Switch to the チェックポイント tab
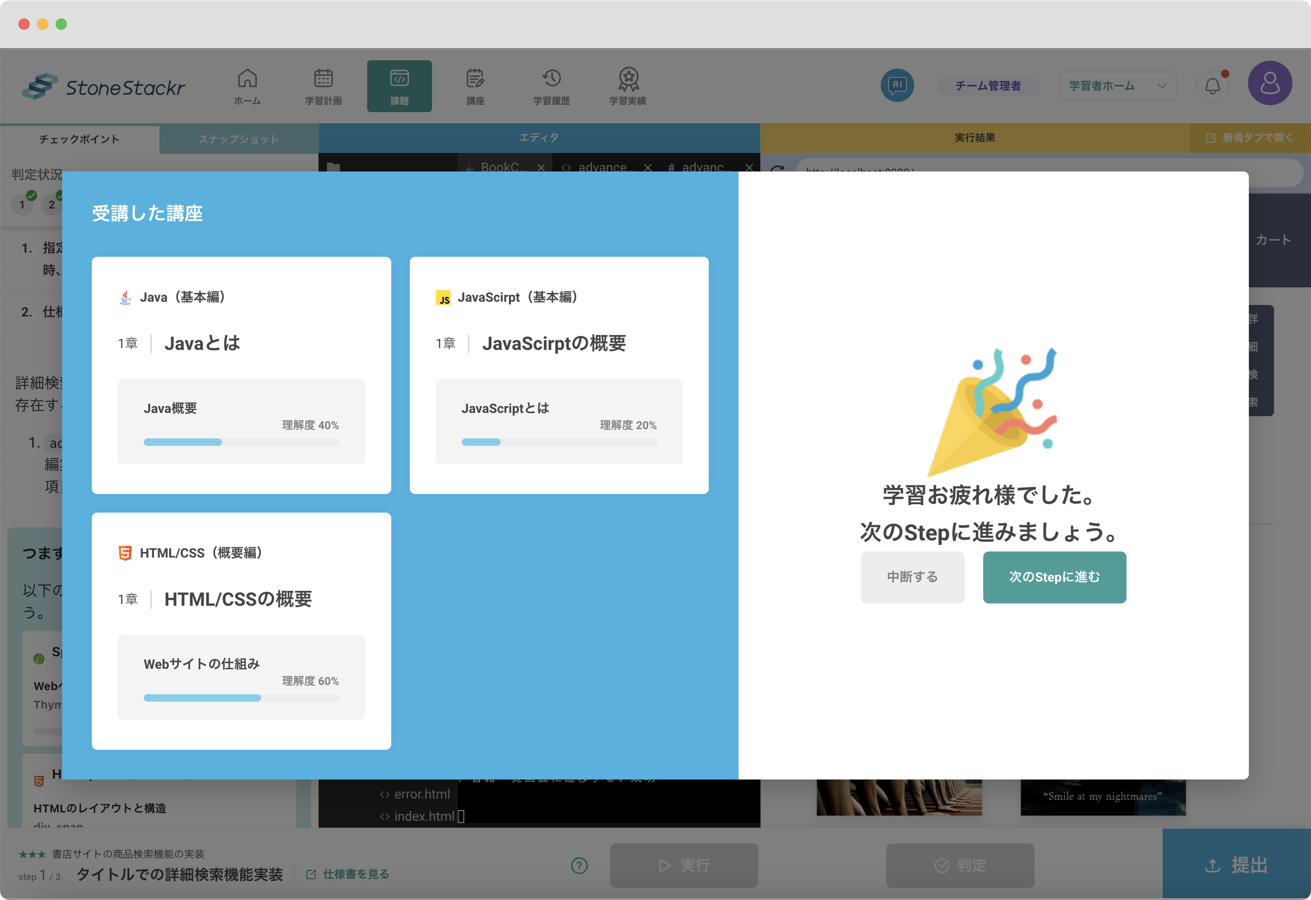 (79, 139)
